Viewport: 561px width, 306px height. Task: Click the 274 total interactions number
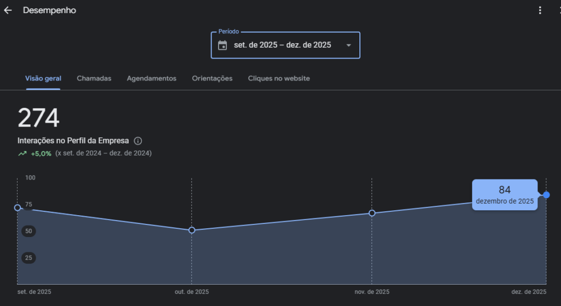[x=38, y=118]
